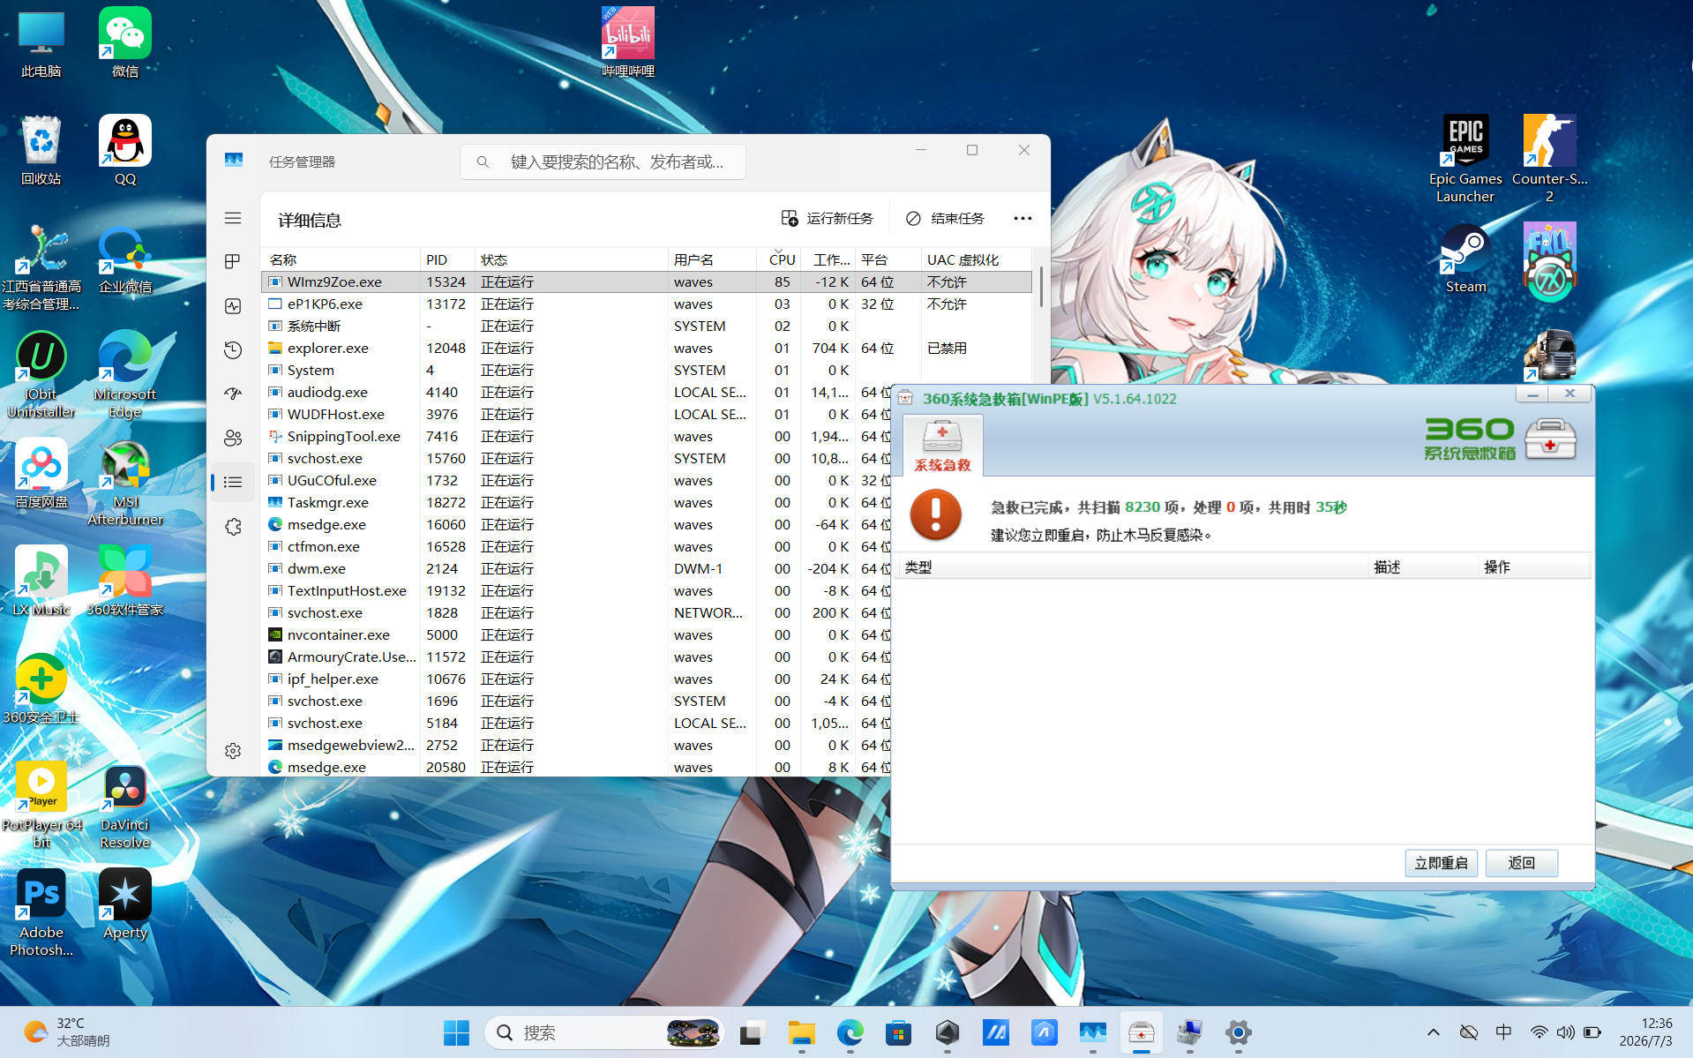Screen dimensions: 1693x1058
Task: Select the SnippingTool.exe process row
Action: tap(576, 436)
